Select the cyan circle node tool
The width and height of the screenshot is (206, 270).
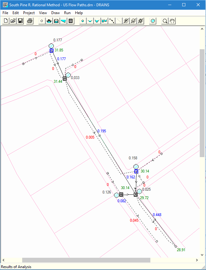(x=83, y=21)
